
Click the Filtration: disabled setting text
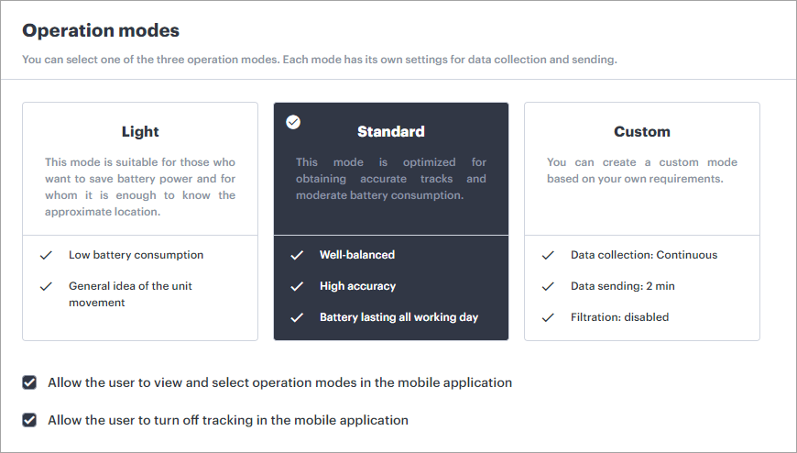tap(619, 317)
